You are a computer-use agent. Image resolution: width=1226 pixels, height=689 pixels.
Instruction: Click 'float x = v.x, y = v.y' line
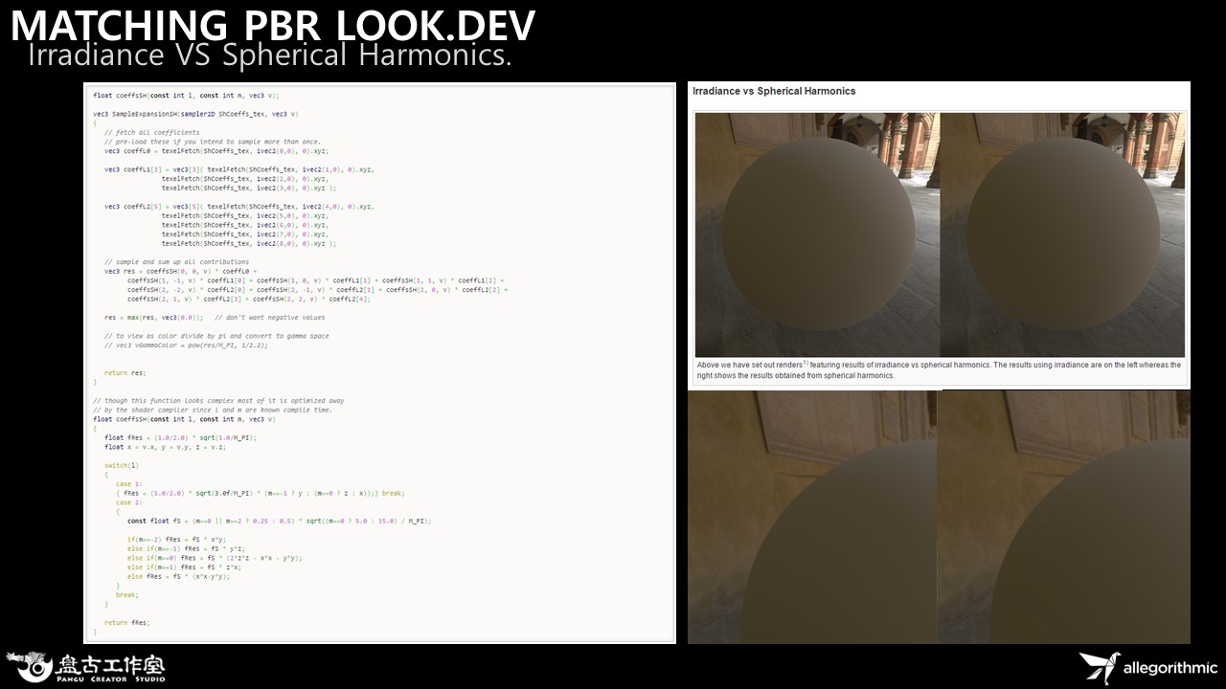[165, 447]
